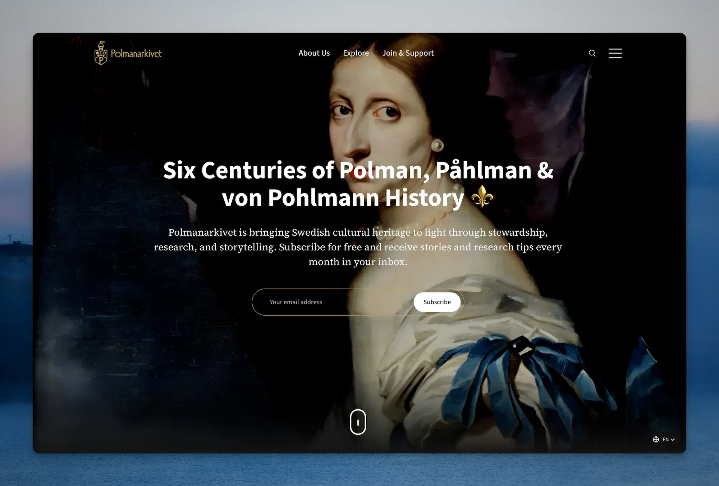This screenshot has height=486, width=719.
Task: Click the scroll-down mouse indicator icon
Action: point(358,422)
